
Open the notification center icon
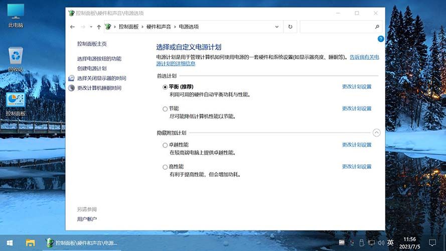[x=432, y=243]
